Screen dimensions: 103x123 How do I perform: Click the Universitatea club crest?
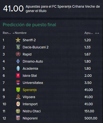[x=18, y=83]
